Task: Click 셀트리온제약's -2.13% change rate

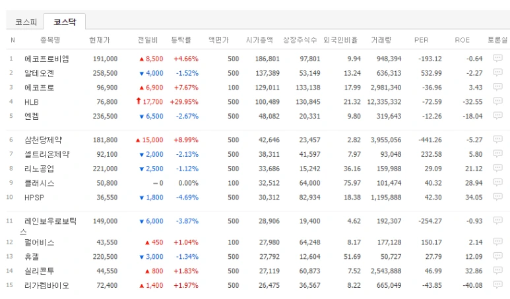Action: click(x=187, y=154)
